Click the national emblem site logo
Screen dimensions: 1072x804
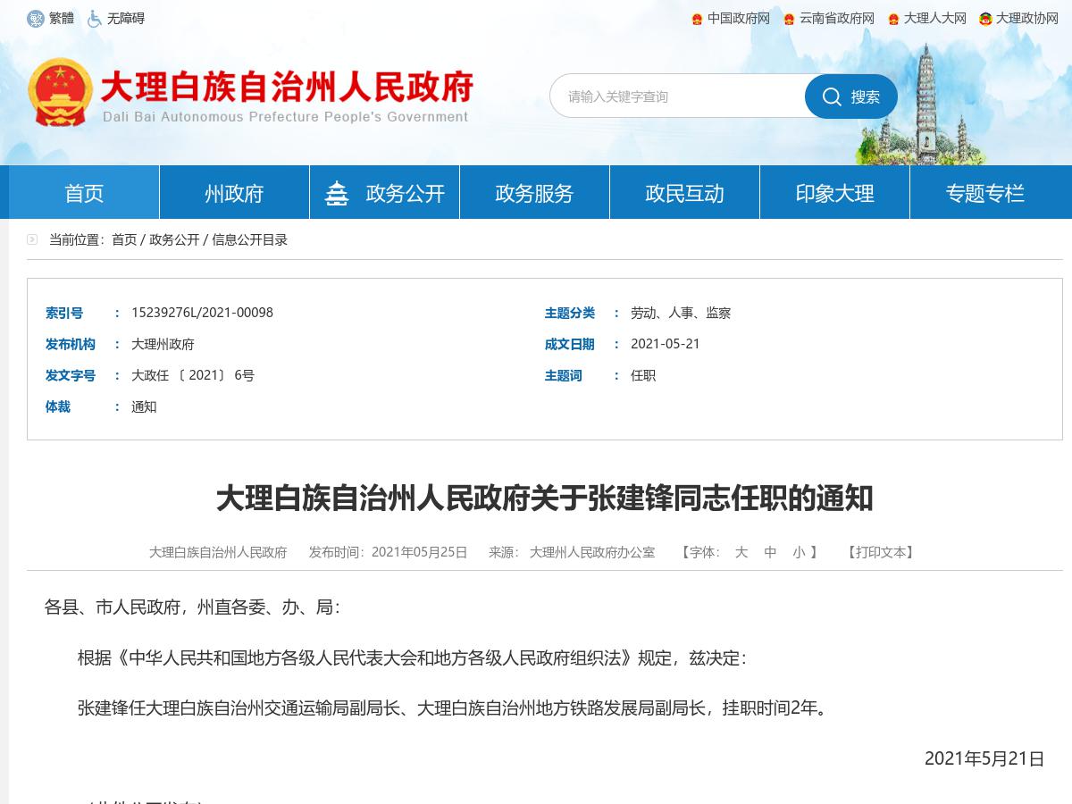coord(63,89)
